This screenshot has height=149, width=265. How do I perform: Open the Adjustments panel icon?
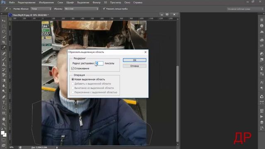point(262,54)
